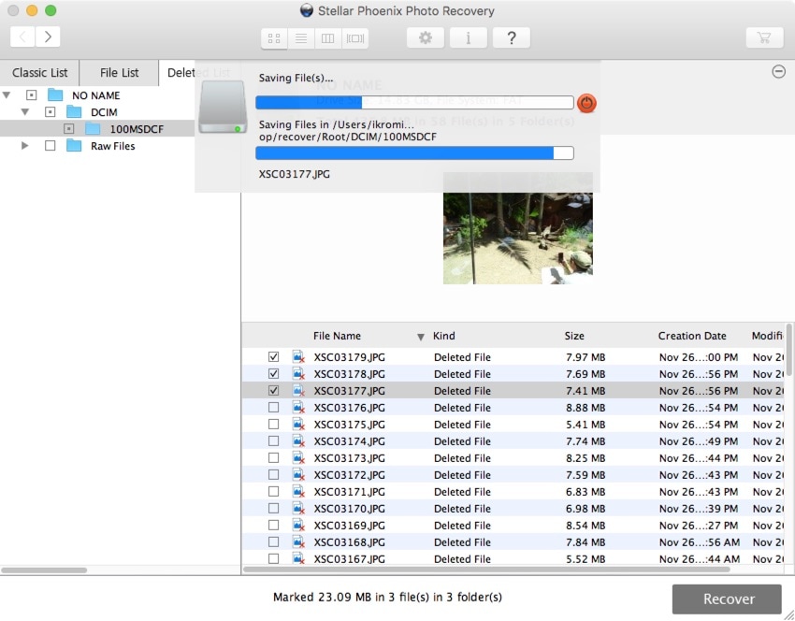Screen dimensions: 795x621
Task: Select the 100MSDCF tree label
Action: coord(137,129)
